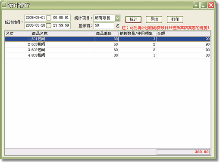The width and height of the screenshot is (220, 163).
Task: Click the 所有项目 combo box
Action: click(x=107, y=18)
